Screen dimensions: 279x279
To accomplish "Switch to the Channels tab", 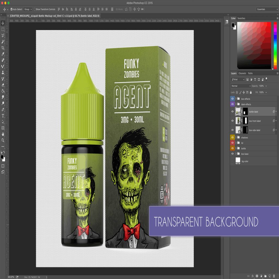I will tap(242, 73).
